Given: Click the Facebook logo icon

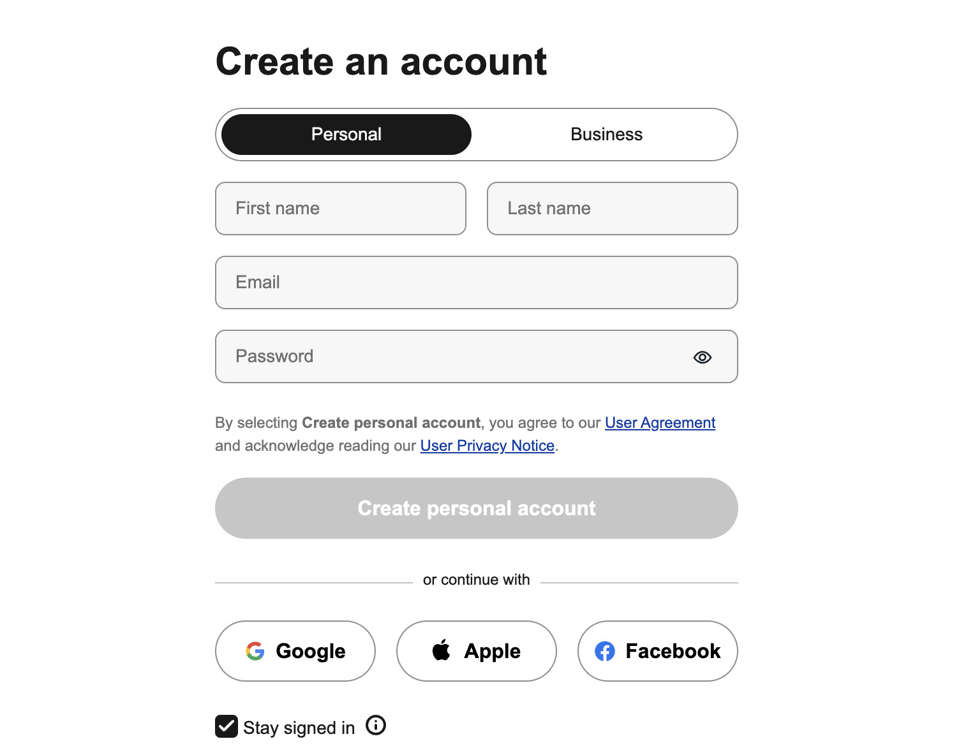Looking at the screenshot, I should (x=604, y=651).
